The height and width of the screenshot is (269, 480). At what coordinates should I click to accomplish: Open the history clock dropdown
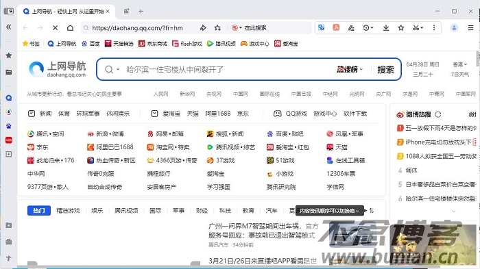point(368,28)
